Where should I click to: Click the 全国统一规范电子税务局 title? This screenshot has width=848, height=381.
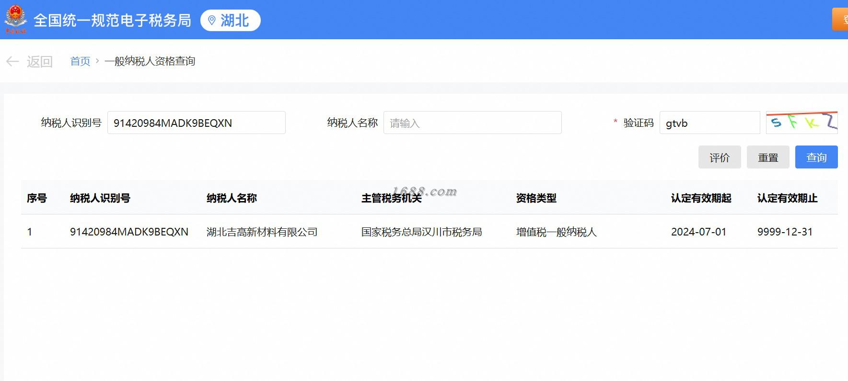112,20
